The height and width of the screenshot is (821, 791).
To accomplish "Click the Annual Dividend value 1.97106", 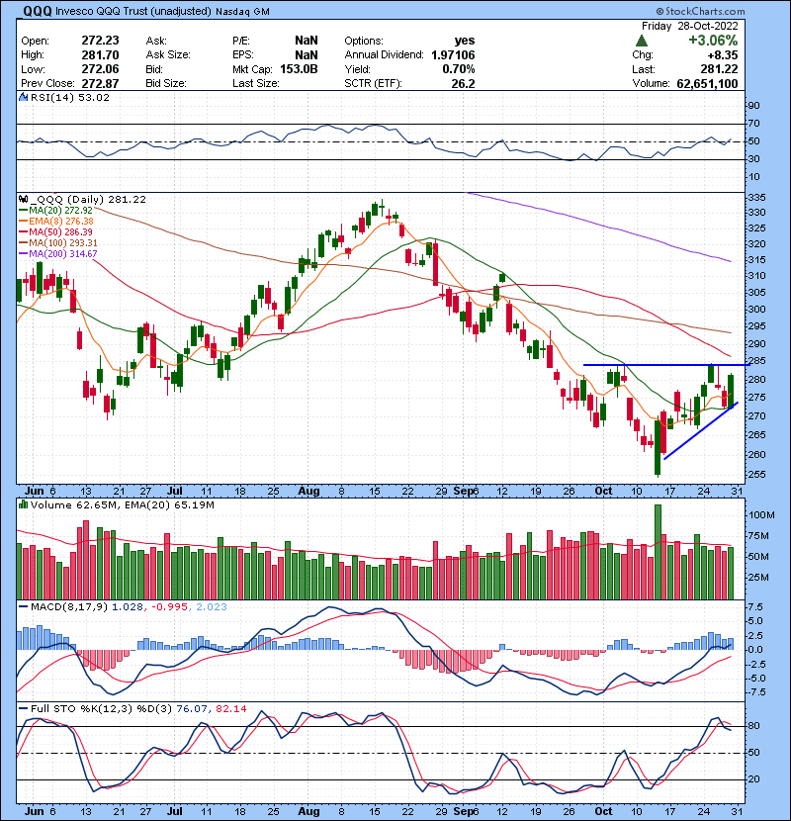I will coord(454,55).
